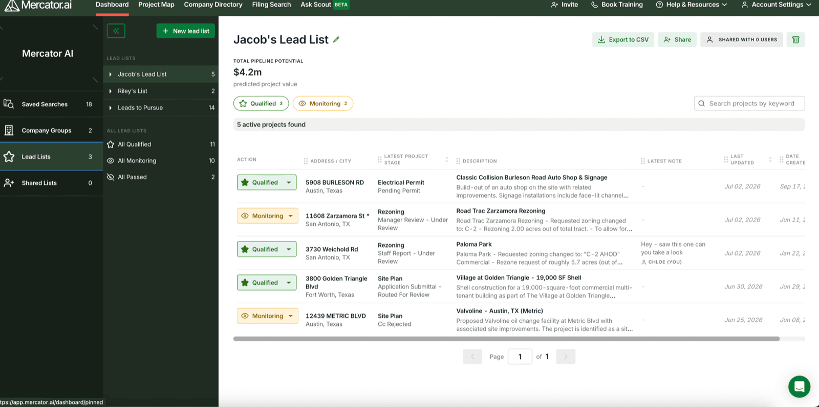
Task: Click the user icon beside CHLOE (YOU)
Action: click(644, 262)
